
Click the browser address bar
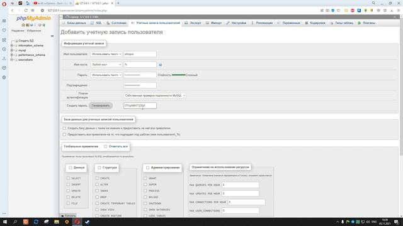point(180,11)
